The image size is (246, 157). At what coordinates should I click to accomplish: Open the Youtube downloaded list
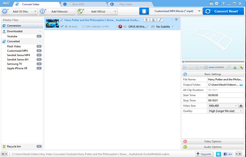[x=22, y=36]
